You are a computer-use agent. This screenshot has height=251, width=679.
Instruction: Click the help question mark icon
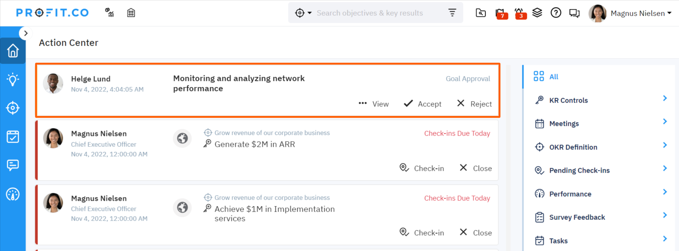click(x=556, y=13)
